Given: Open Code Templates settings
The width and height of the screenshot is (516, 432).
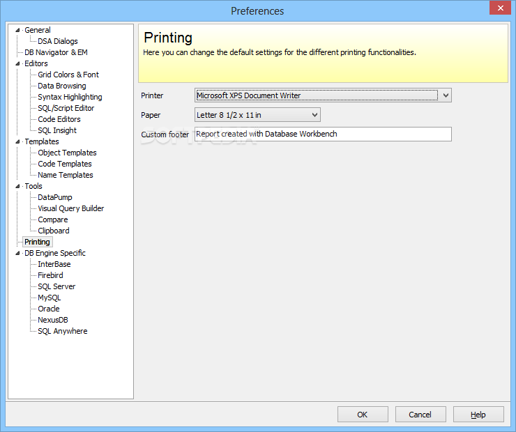Looking at the screenshot, I should pyautogui.click(x=64, y=164).
